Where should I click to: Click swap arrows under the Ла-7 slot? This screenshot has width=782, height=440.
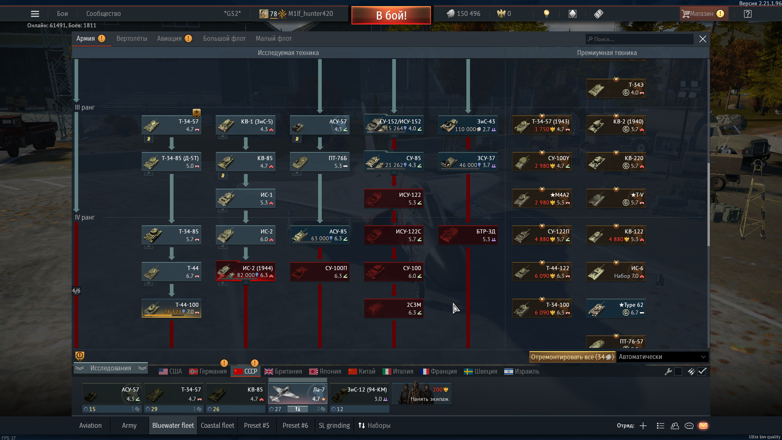pos(298,409)
